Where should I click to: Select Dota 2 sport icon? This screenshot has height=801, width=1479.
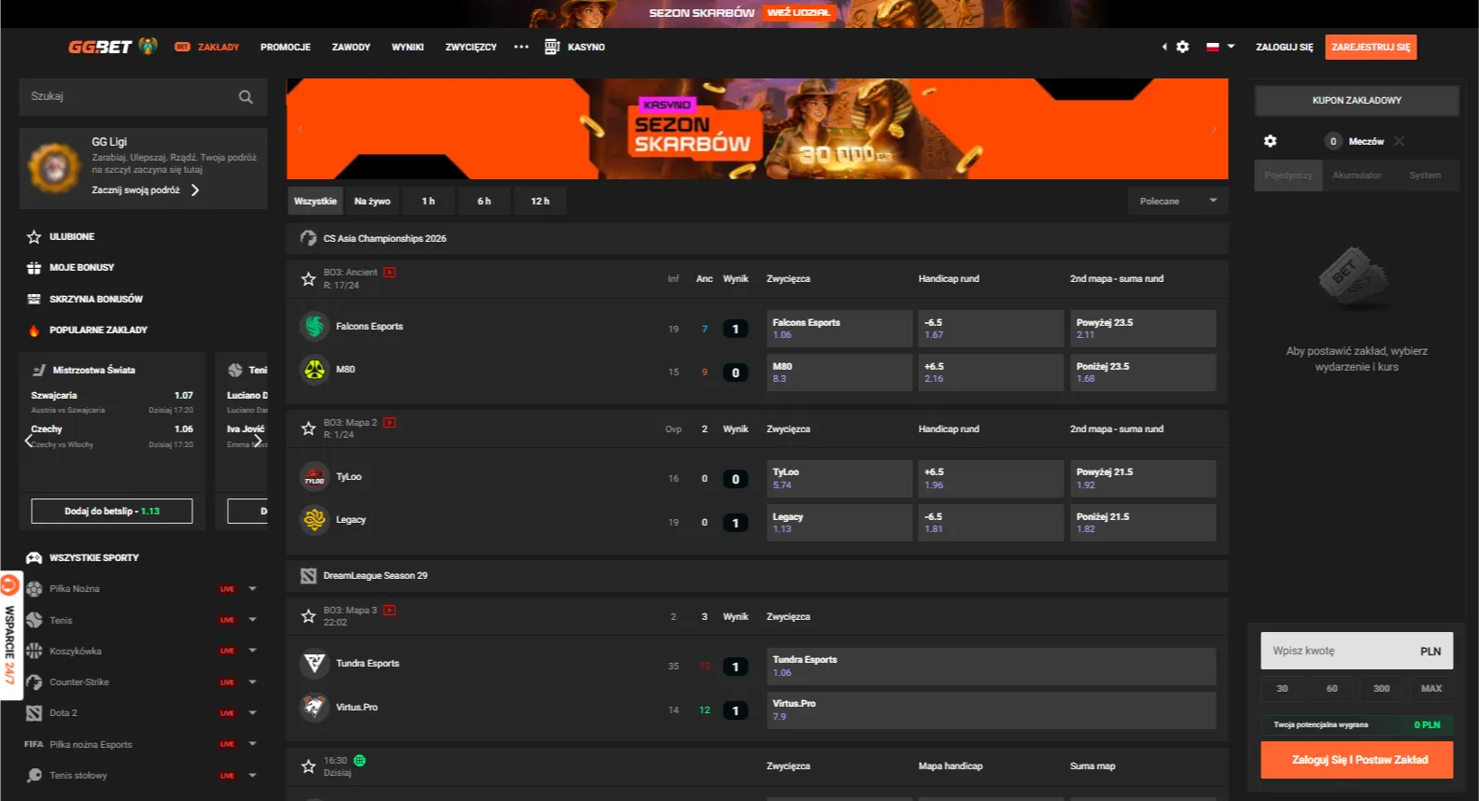pos(35,713)
